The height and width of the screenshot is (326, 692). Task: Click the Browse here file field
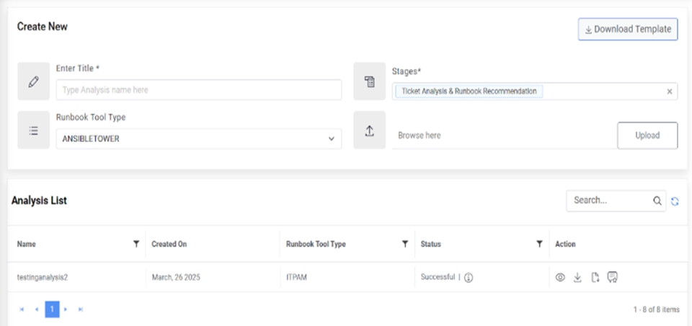(501, 136)
